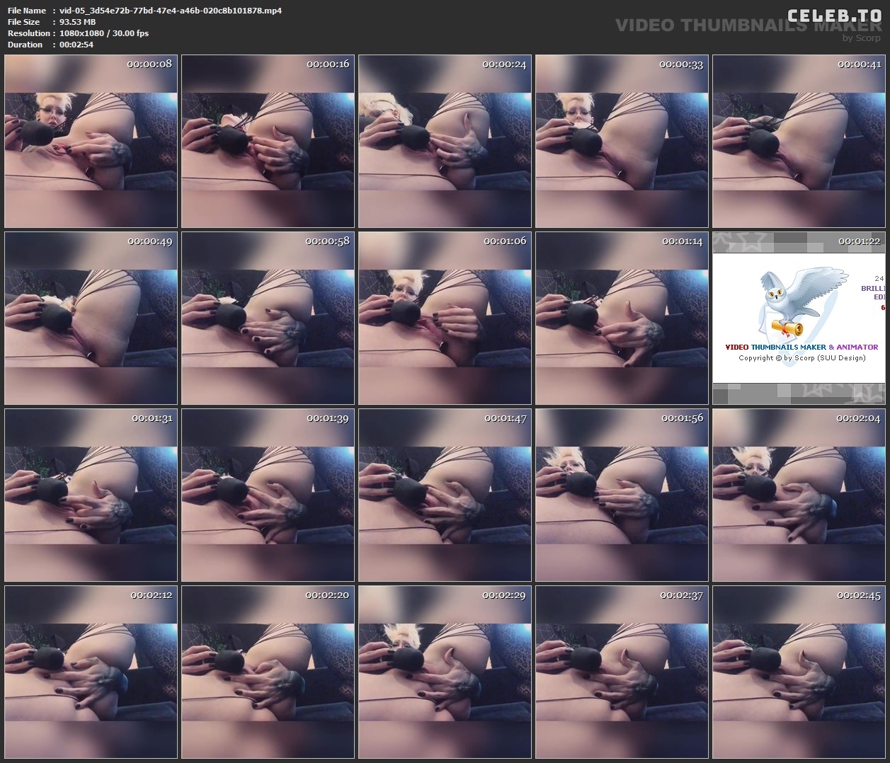Open the thumbnail marked 00:00:33
This screenshot has height=763, width=890.
pos(622,142)
